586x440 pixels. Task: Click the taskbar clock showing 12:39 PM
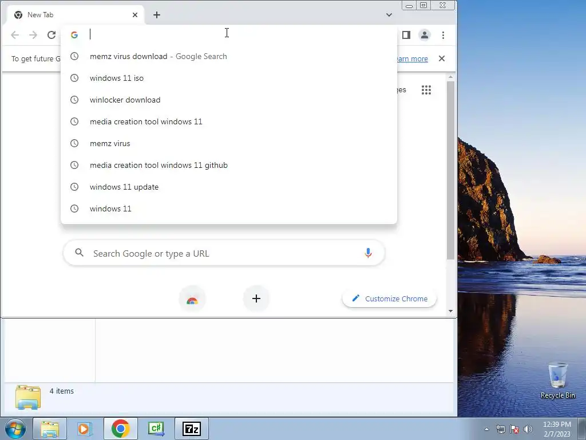click(557, 429)
